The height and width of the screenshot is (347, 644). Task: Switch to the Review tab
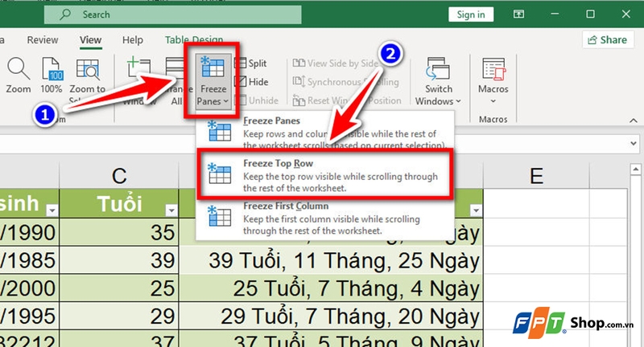(43, 39)
